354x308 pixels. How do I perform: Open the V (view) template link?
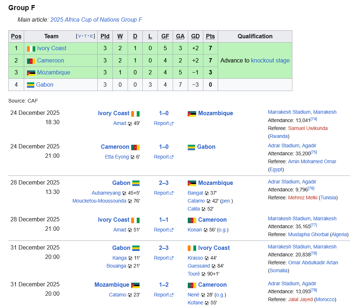80,36
